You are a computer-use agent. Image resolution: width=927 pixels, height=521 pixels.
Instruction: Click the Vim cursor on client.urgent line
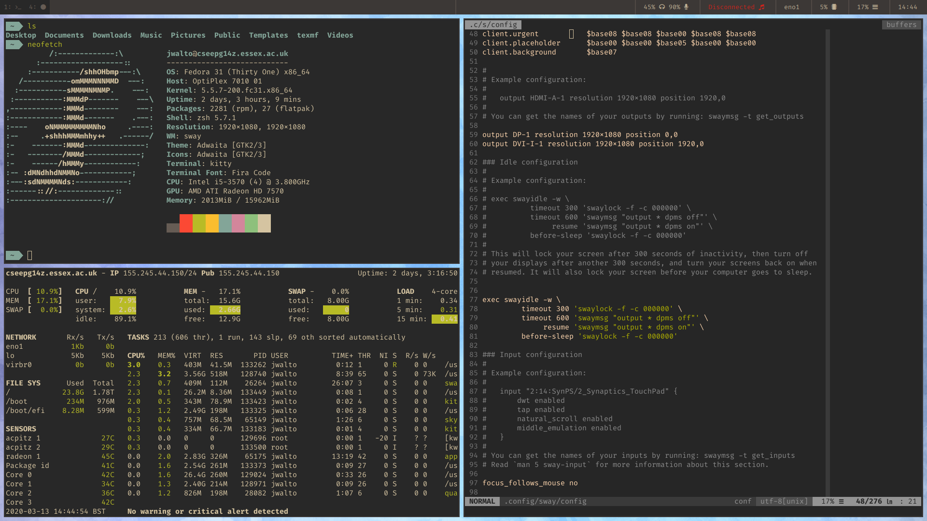(571, 34)
